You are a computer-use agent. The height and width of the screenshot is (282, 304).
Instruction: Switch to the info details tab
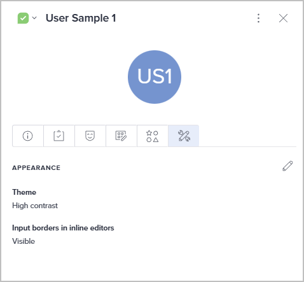tap(28, 136)
